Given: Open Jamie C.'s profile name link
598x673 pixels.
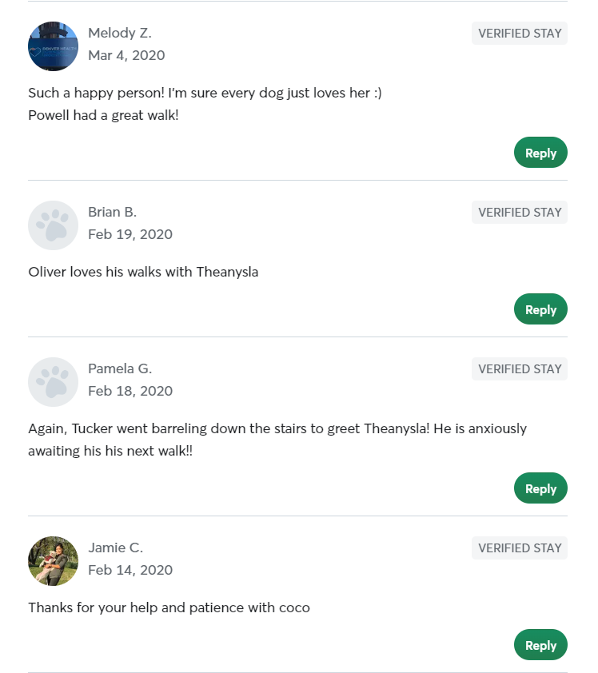Looking at the screenshot, I should tap(115, 548).
